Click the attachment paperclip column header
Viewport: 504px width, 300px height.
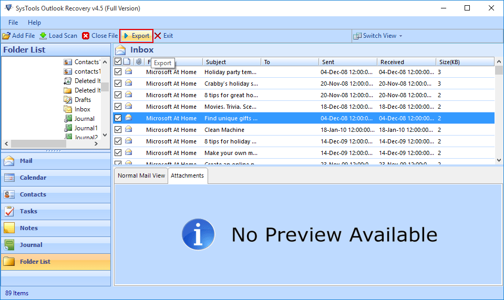click(139, 61)
